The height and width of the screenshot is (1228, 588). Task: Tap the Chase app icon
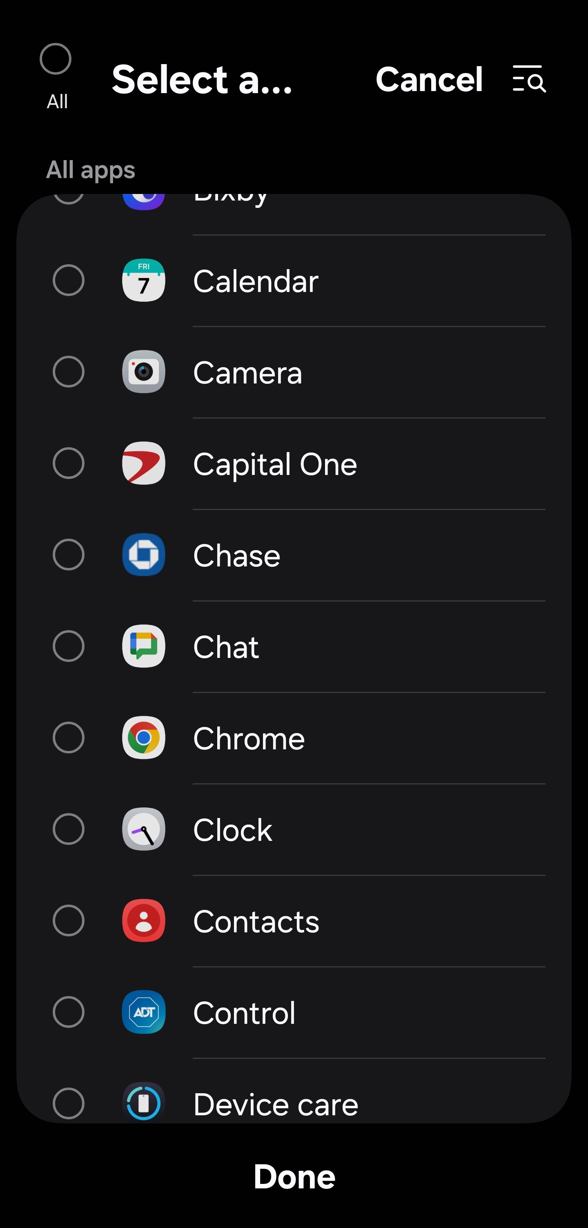click(143, 555)
